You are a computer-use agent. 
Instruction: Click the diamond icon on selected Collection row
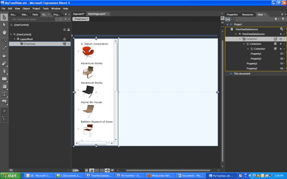[281, 39]
